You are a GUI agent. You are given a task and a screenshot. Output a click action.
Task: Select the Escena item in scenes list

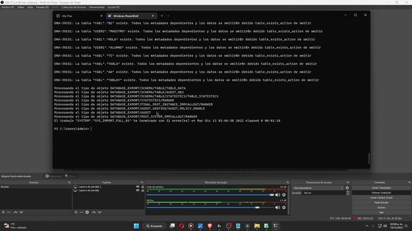[x=36, y=187]
